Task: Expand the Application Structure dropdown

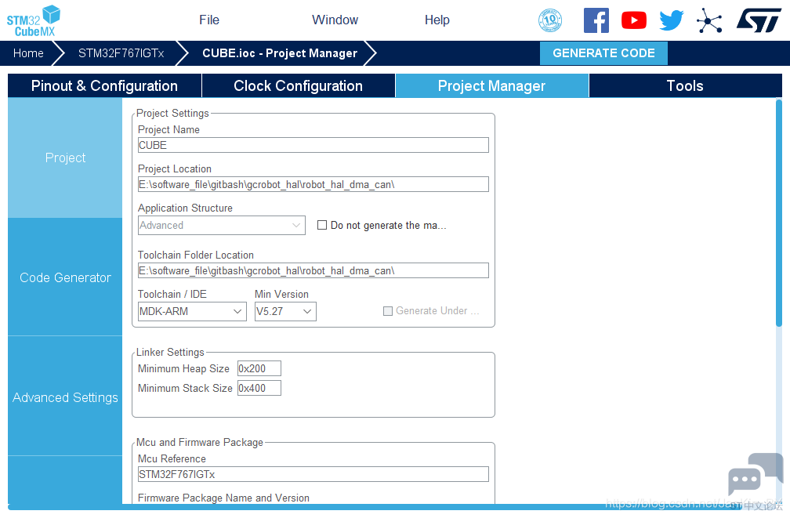Action: (x=222, y=225)
